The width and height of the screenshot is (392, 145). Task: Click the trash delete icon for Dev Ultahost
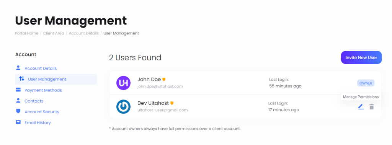[371, 107]
